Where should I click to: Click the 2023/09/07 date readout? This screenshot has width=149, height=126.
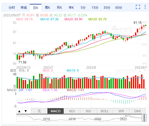(12, 15)
